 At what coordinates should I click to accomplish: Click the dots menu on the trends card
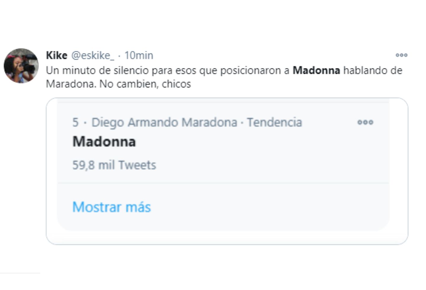[366, 122]
